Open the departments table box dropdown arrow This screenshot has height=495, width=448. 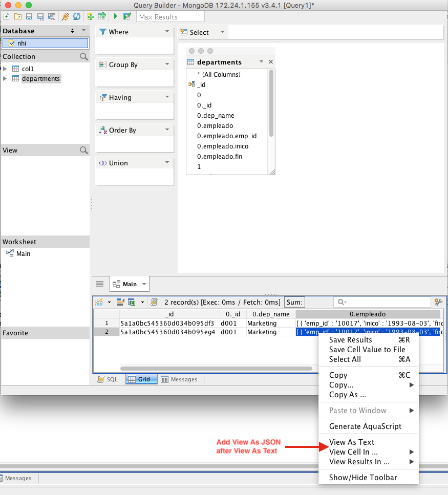point(261,61)
